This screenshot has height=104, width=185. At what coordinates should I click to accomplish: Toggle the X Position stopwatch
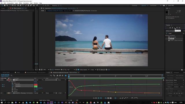pyautogui.click(x=12, y=85)
